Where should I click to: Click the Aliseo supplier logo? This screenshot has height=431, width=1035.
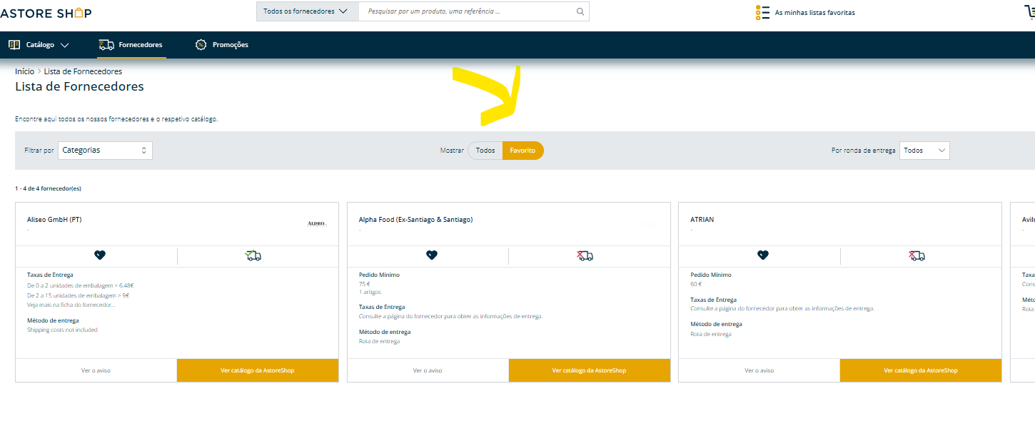[x=316, y=223]
